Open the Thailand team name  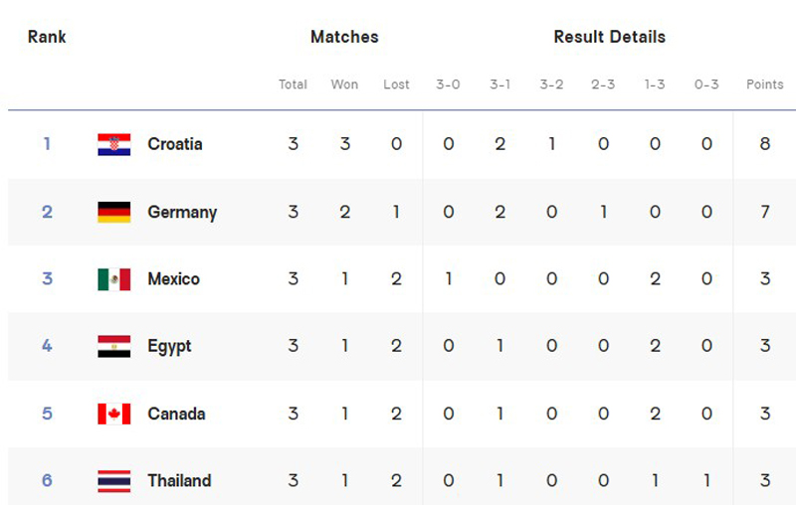pyautogui.click(x=179, y=481)
